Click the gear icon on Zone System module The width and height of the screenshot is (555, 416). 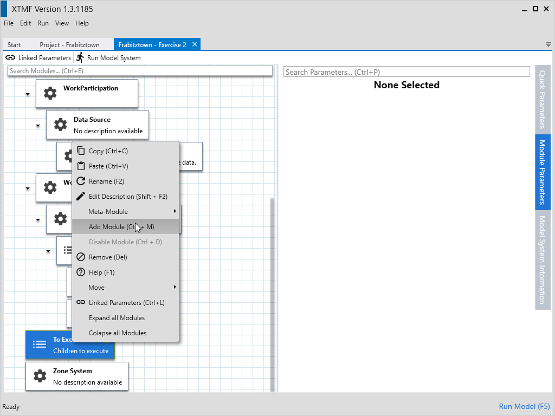(40, 376)
